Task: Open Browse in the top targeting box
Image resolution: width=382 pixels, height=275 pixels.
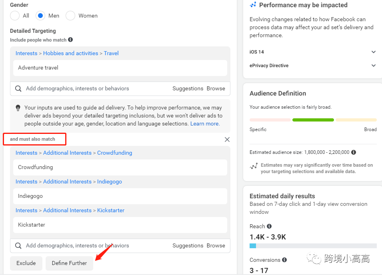Action: (216, 88)
